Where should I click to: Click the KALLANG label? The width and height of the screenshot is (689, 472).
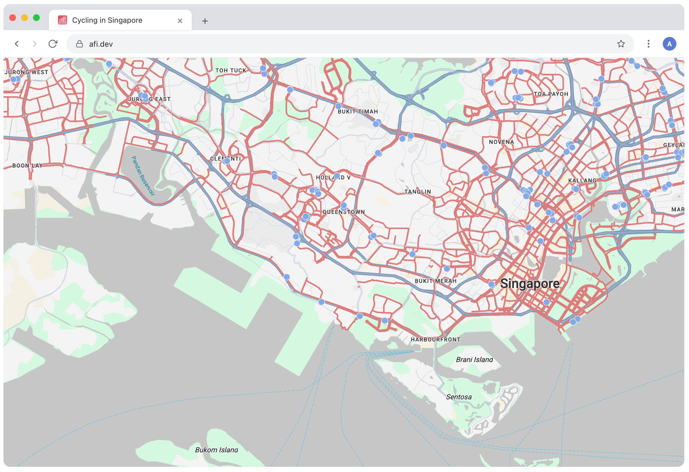582,181
